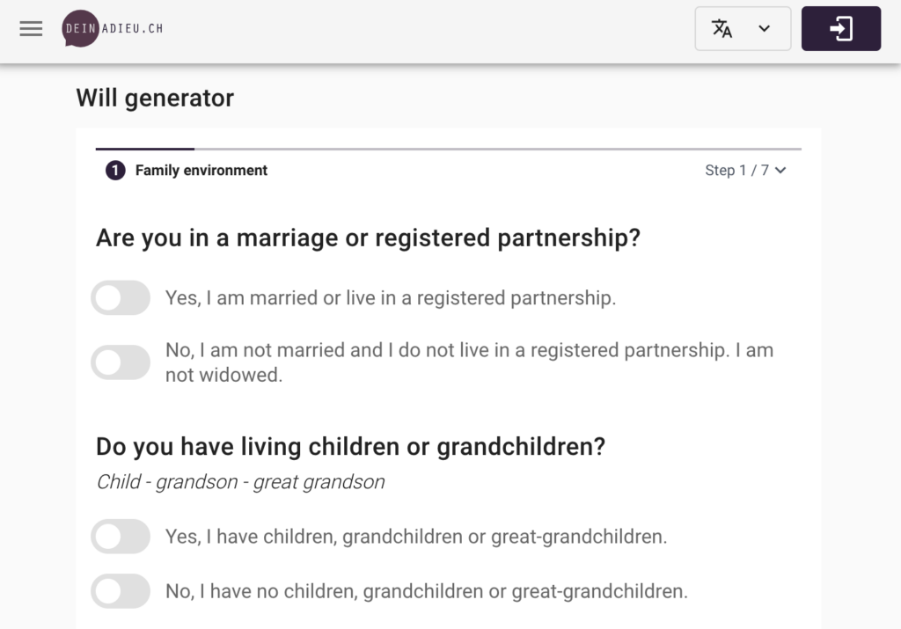This screenshot has height=629, width=901.
Task: Toggle 'No, I have no children' switch
Action: click(x=121, y=591)
